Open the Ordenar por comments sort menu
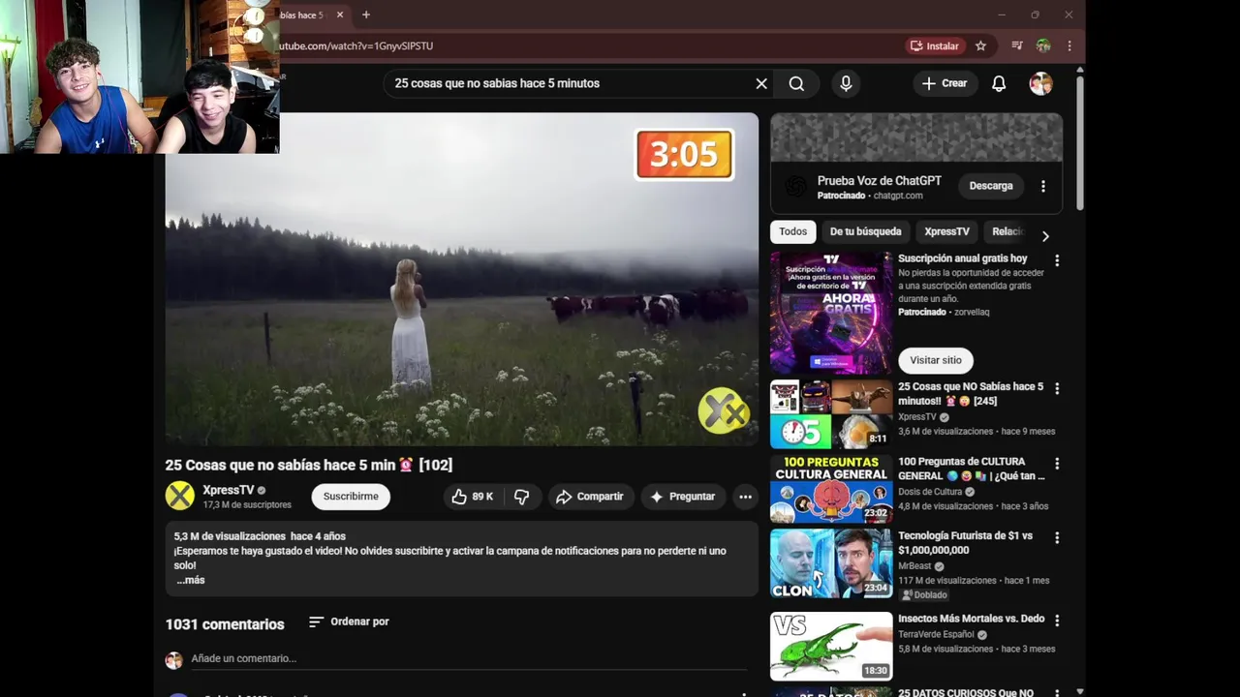 click(349, 621)
